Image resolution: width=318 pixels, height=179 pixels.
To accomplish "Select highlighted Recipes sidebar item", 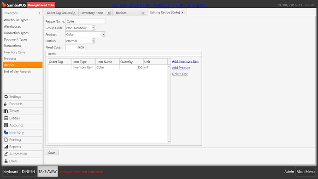I will [x=23, y=65].
